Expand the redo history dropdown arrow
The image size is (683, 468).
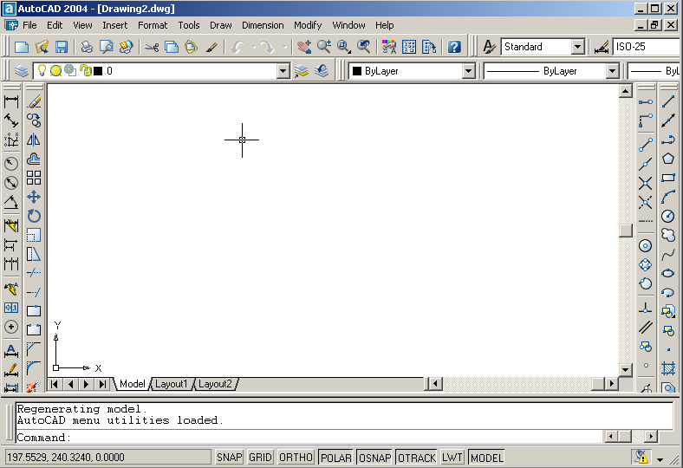click(x=285, y=47)
